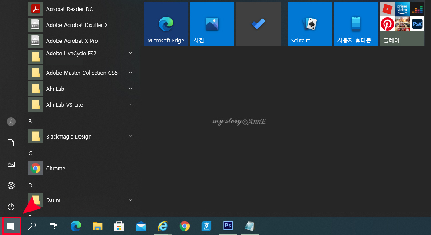This screenshot has width=431, height=235.
Task: Click the Blackmagic Design folder name
Action: (69, 137)
